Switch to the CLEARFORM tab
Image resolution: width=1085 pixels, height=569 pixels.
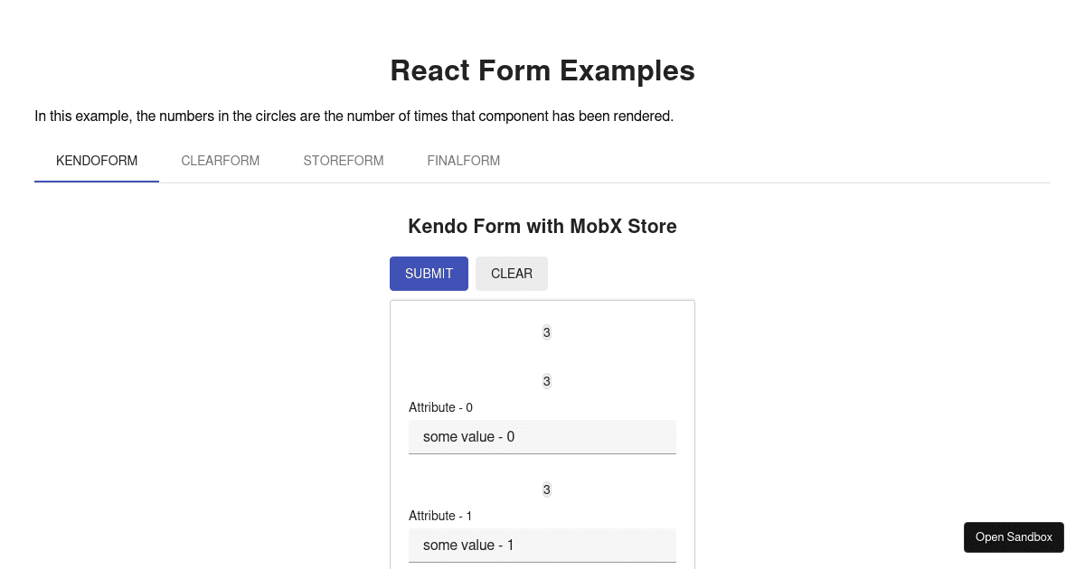tap(220, 161)
